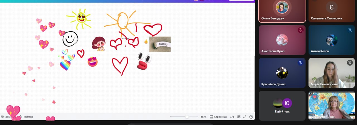Select Ольга Бенцарук participant tile
The image size is (357, 125).
[282, 11]
